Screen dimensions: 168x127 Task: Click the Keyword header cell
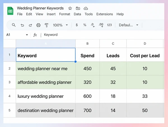[x=46, y=55]
